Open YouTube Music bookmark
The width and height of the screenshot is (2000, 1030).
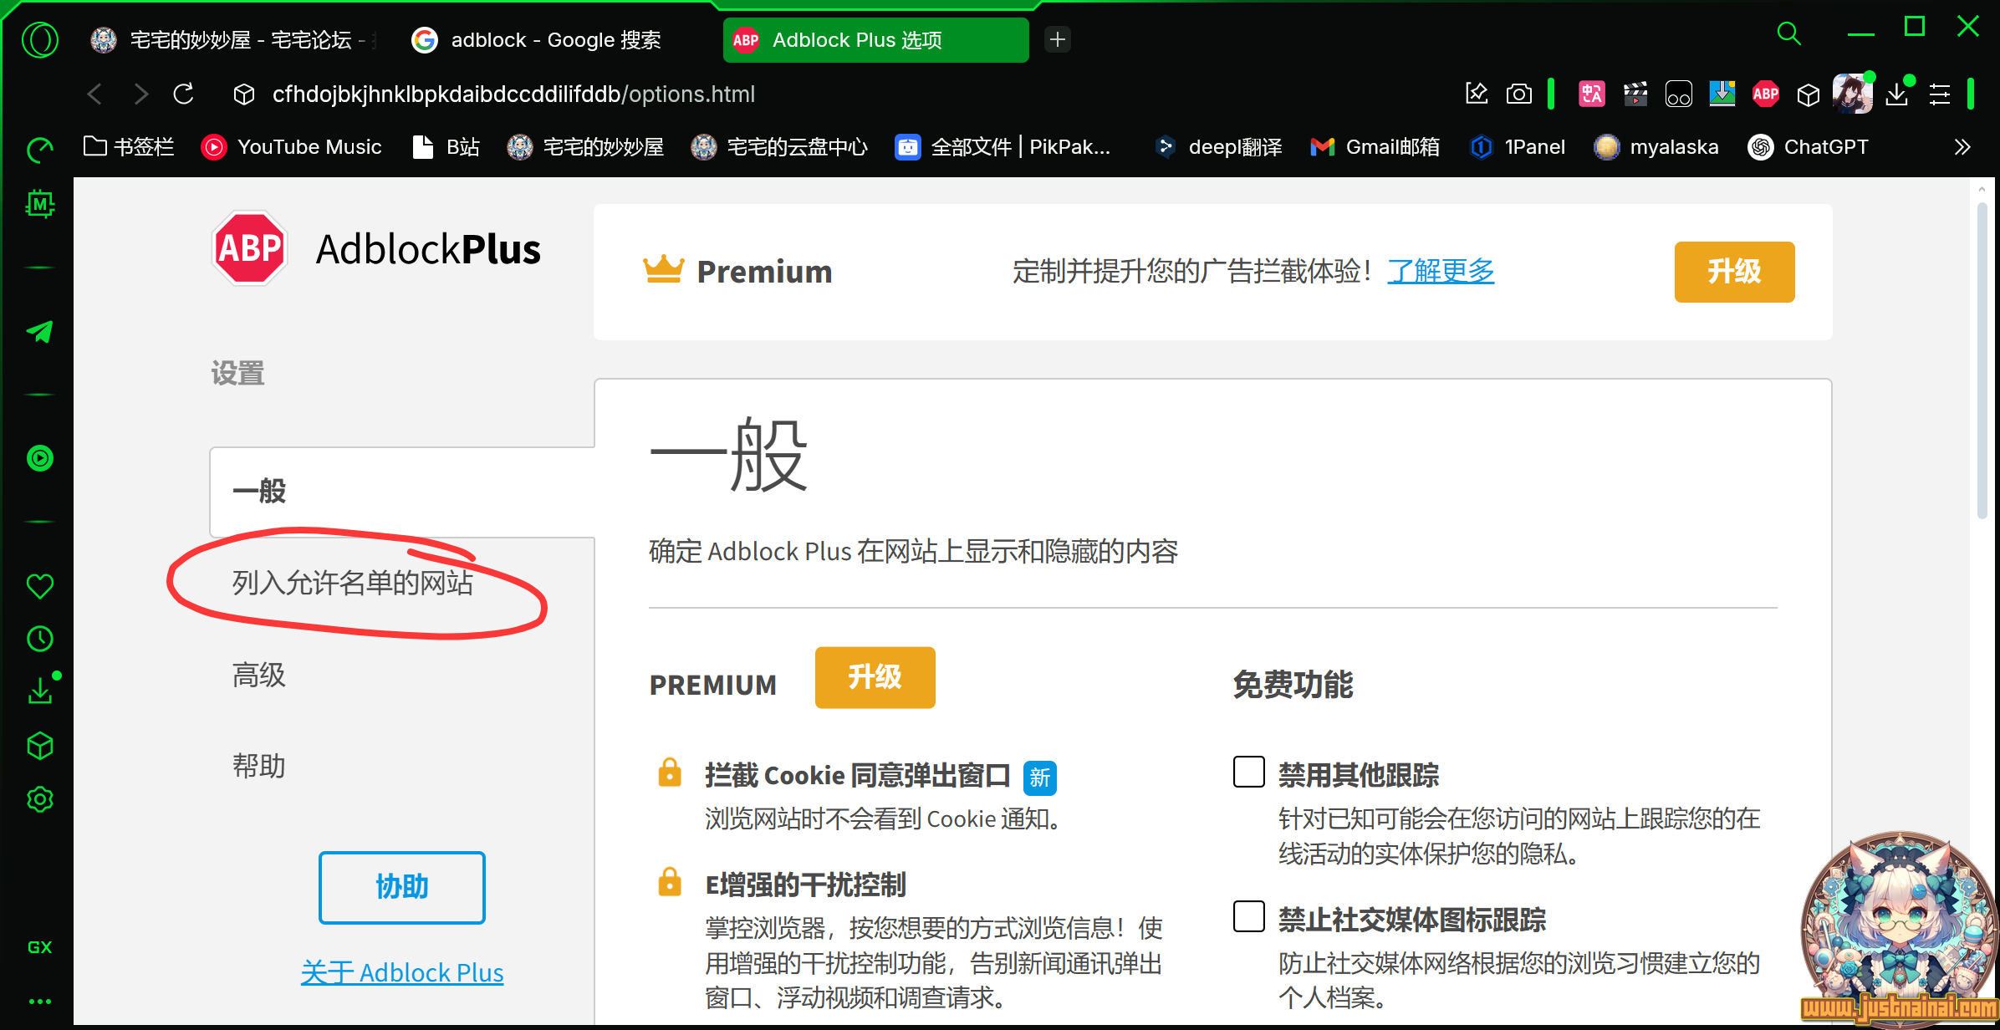click(x=292, y=147)
